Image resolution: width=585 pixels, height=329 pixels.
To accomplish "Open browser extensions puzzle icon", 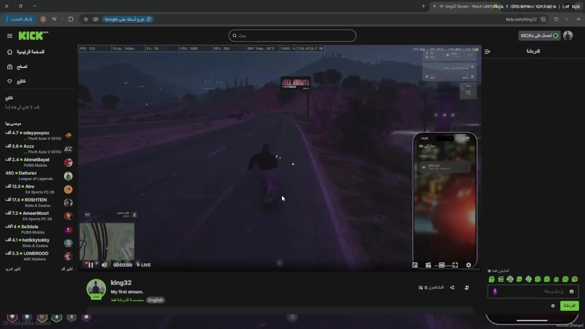I will click(71, 19).
